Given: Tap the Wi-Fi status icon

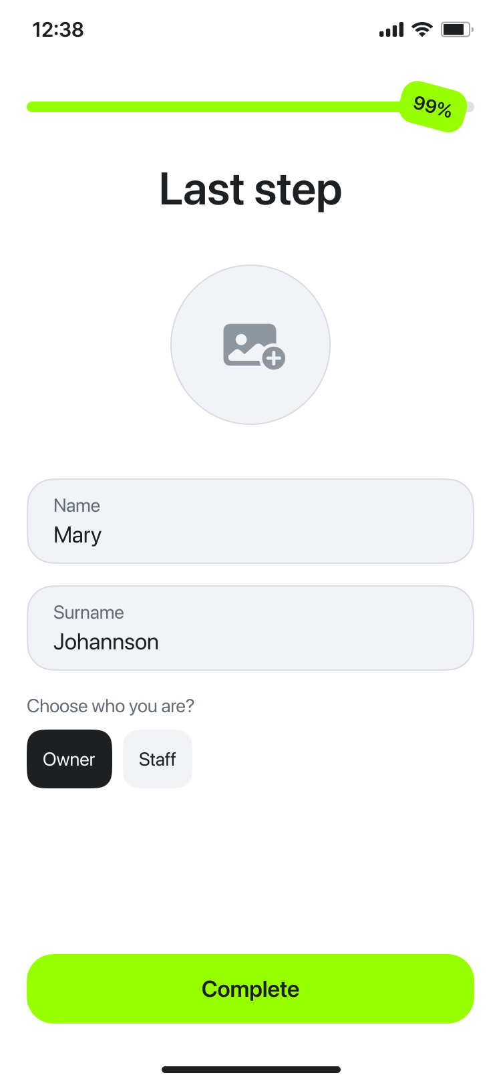Looking at the screenshot, I should pyautogui.click(x=422, y=29).
